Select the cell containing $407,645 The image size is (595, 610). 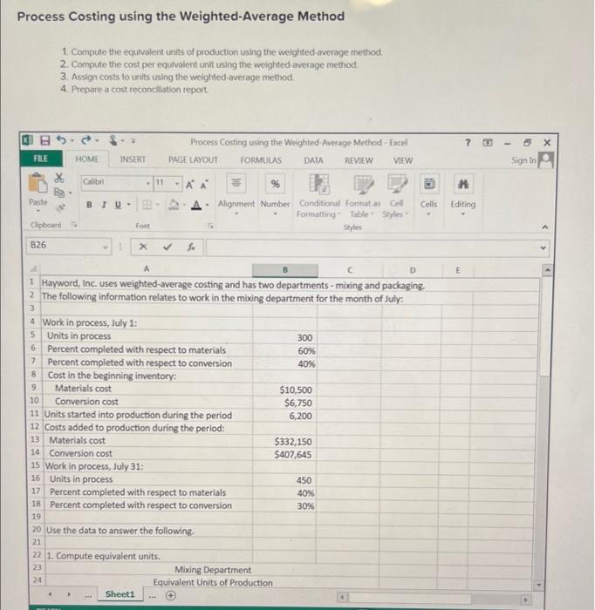coord(284,454)
